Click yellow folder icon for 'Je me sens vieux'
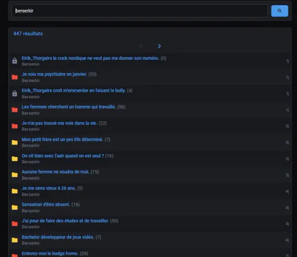 15,191
